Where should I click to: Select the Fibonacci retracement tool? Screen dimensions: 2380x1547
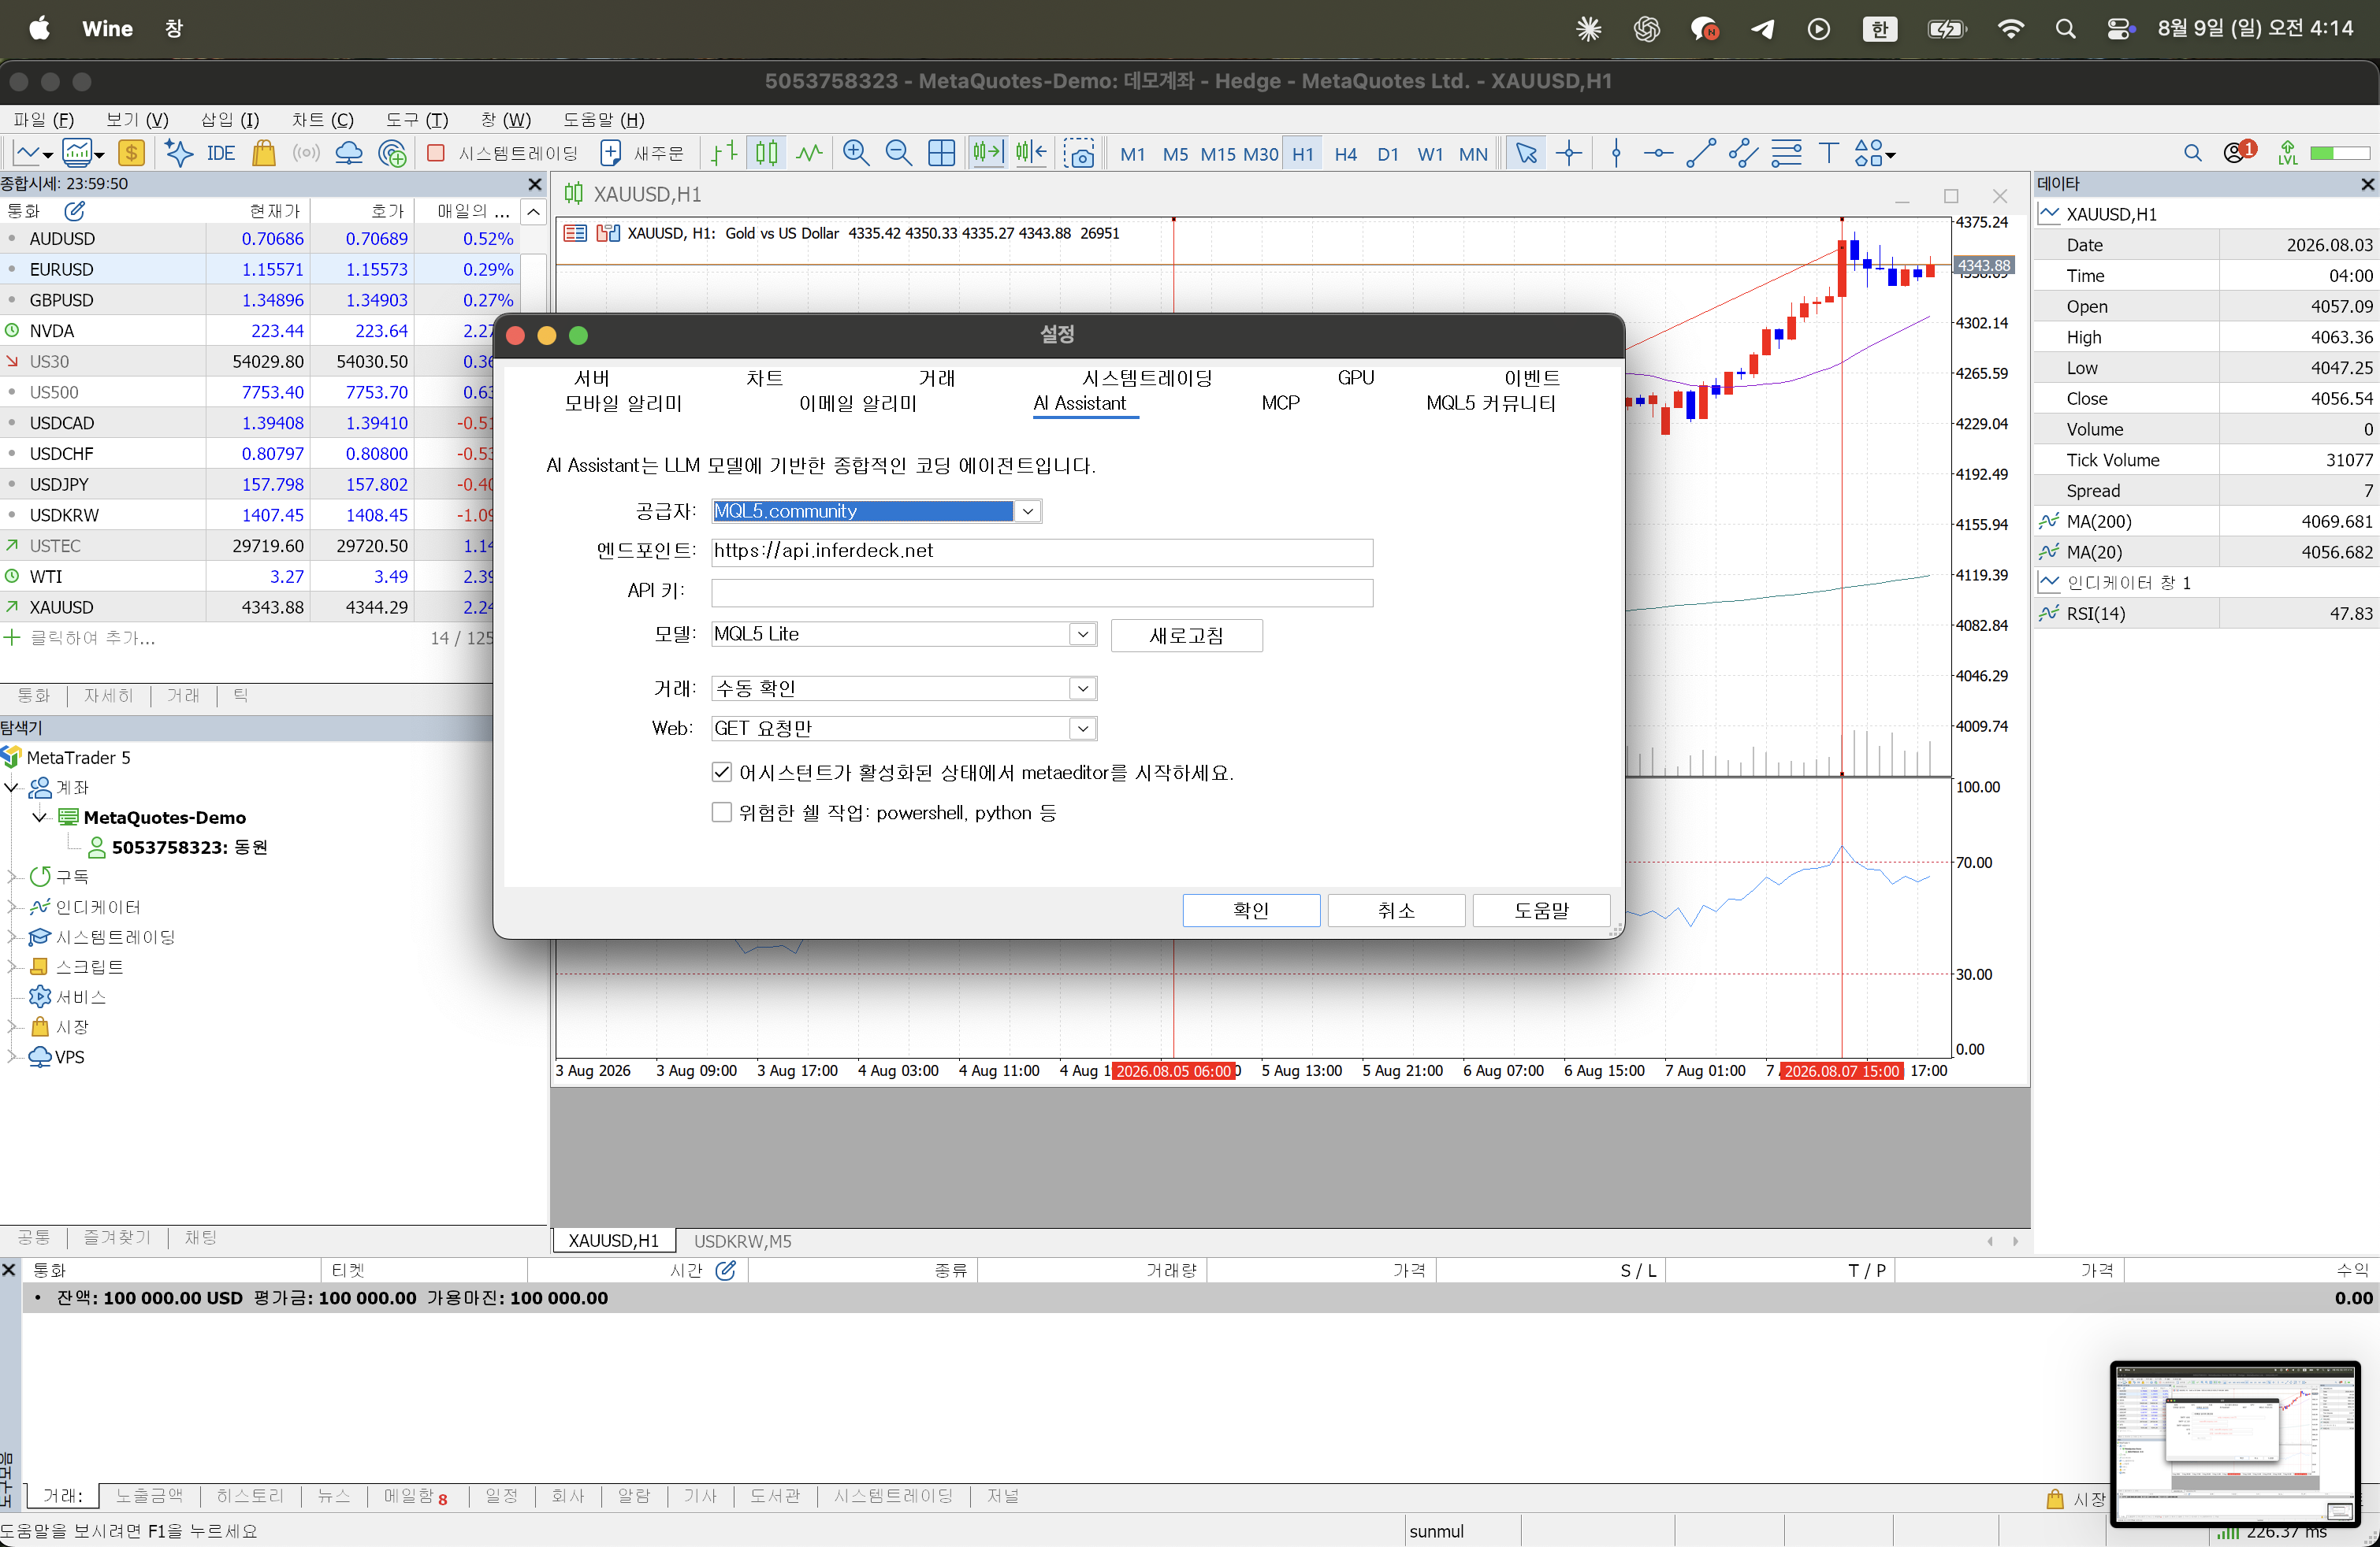pyautogui.click(x=1786, y=154)
